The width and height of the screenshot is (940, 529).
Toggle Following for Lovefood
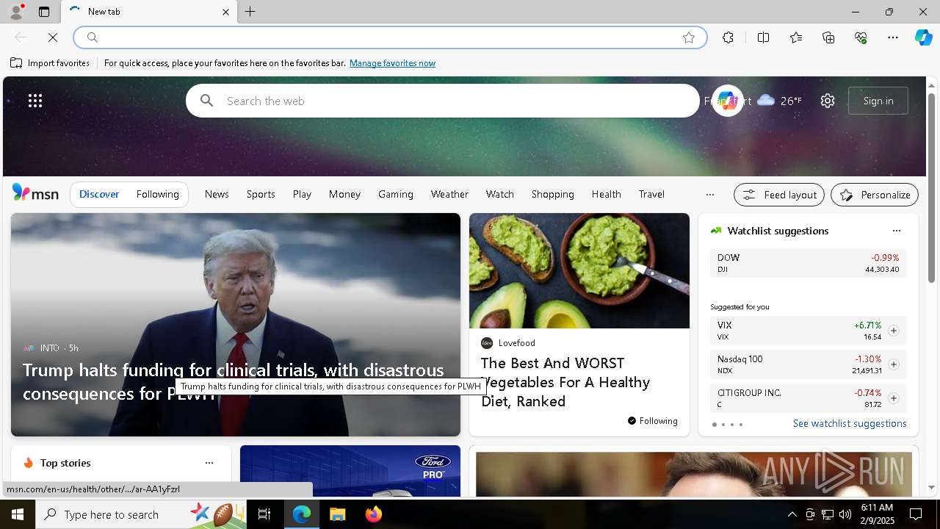652,421
